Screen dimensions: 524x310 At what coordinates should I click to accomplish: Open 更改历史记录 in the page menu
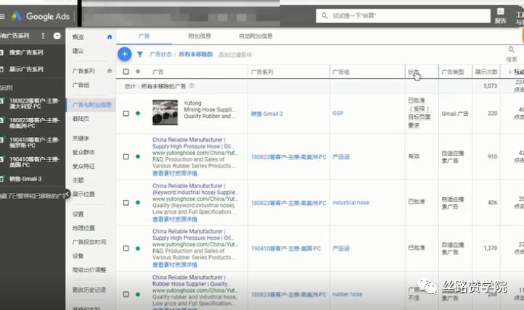(89, 290)
